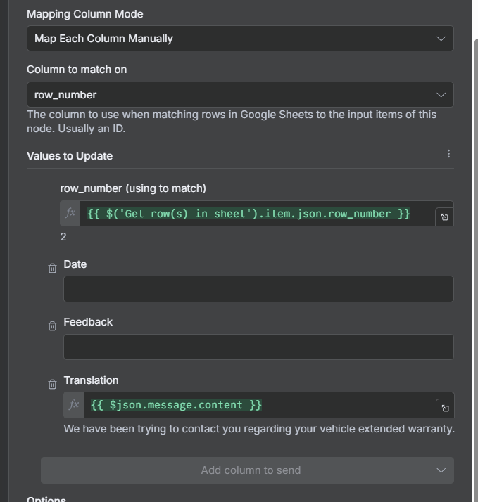The image size is (478, 502).
Task: Click the fx icon beside the row_number expression
Action: point(70,213)
